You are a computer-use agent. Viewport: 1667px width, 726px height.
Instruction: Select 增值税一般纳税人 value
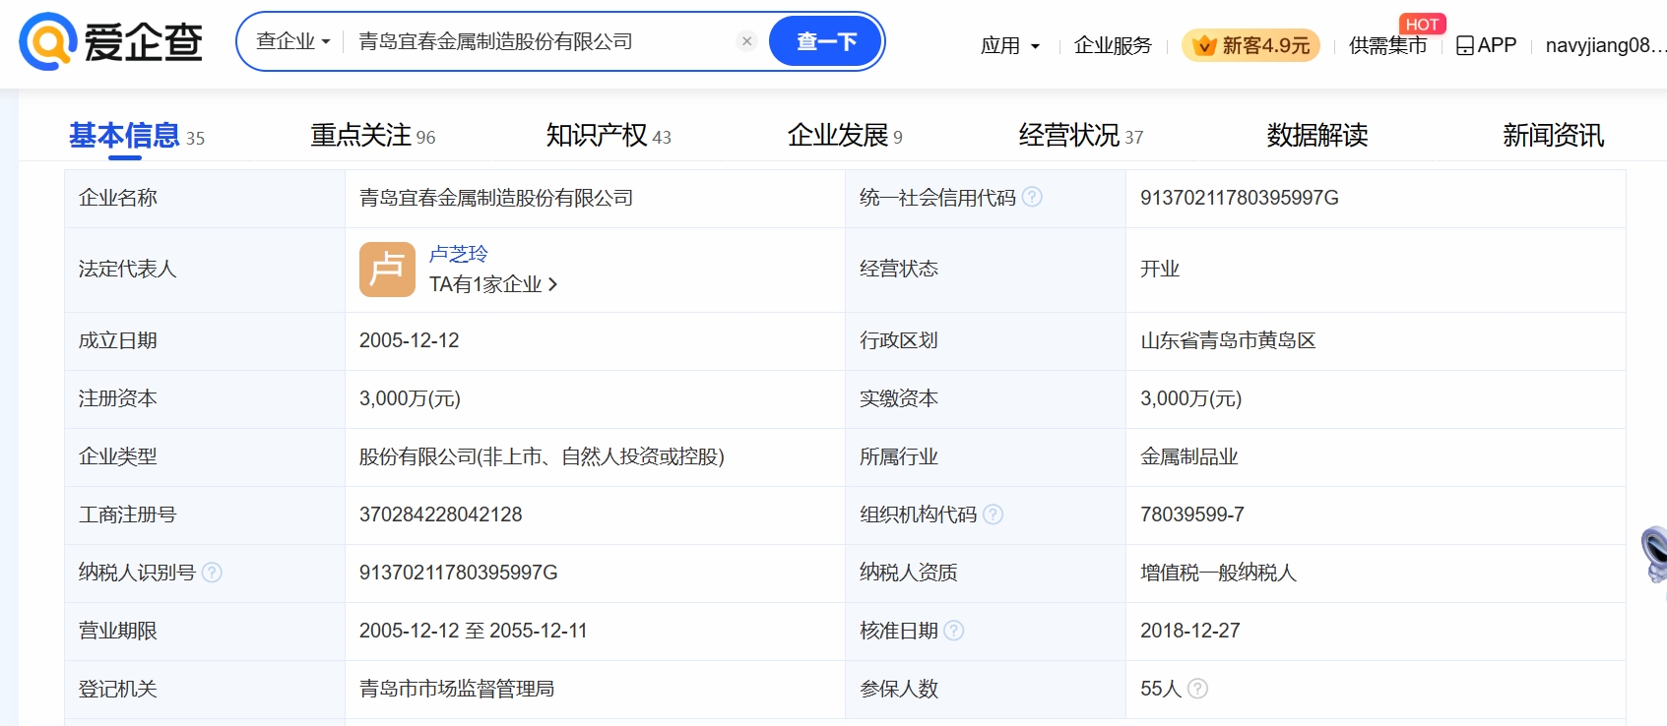point(1218,573)
